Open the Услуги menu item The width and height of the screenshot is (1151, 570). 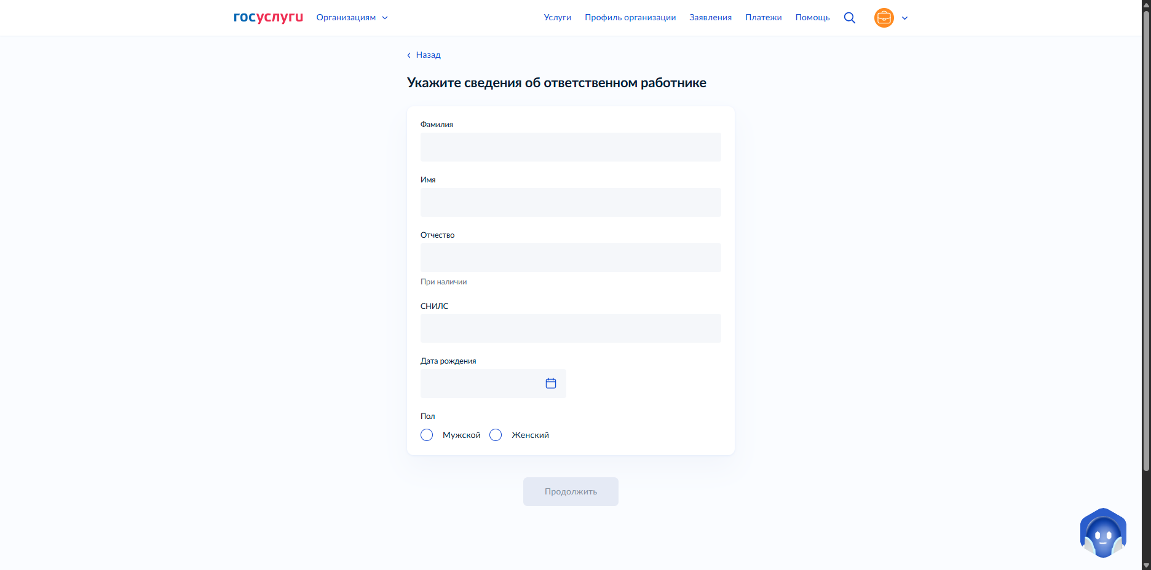[x=558, y=18]
